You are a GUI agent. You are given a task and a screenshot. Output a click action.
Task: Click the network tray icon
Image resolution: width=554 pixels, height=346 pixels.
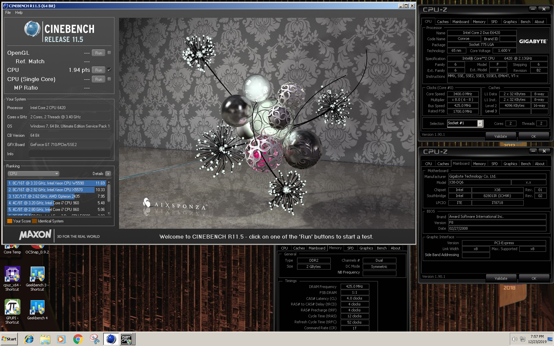(x=523, y=339)
